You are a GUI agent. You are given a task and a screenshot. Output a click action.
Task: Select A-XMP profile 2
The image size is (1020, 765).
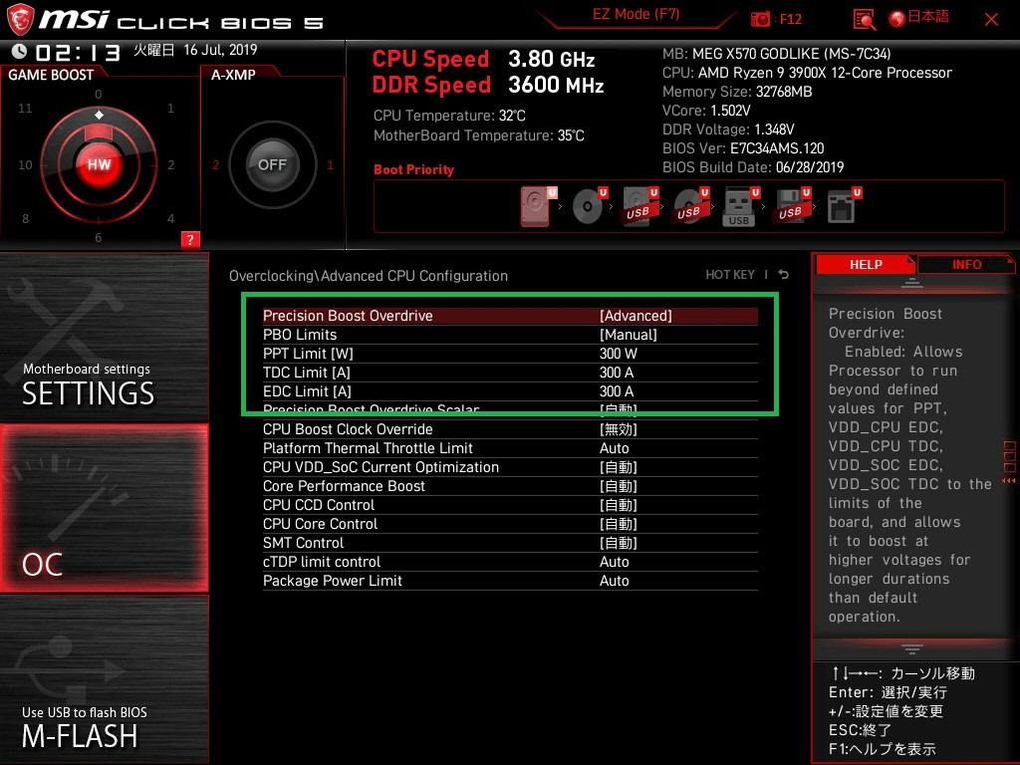click(215, 165)
